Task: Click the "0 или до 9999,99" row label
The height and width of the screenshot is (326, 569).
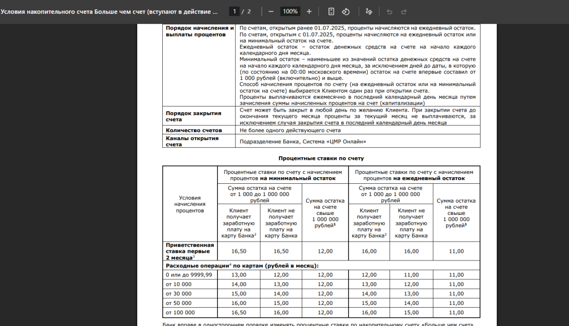Action: coord(189,275)
